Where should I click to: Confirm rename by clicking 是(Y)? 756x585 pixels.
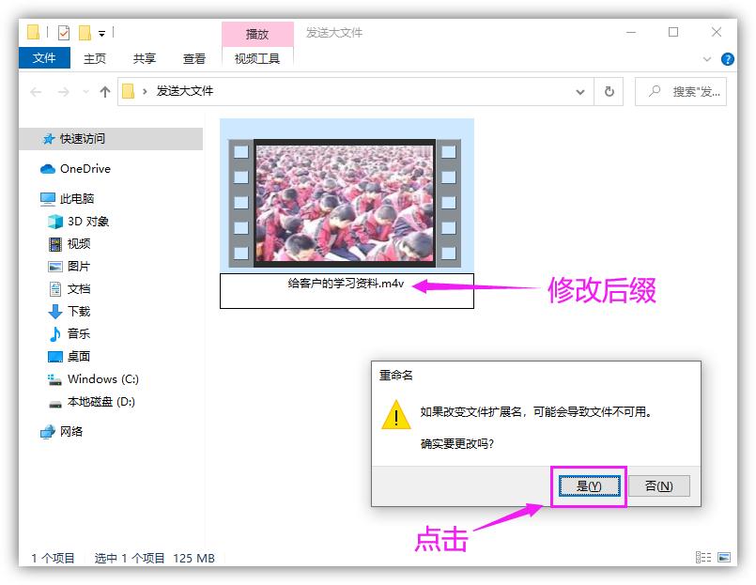[589, 485]
